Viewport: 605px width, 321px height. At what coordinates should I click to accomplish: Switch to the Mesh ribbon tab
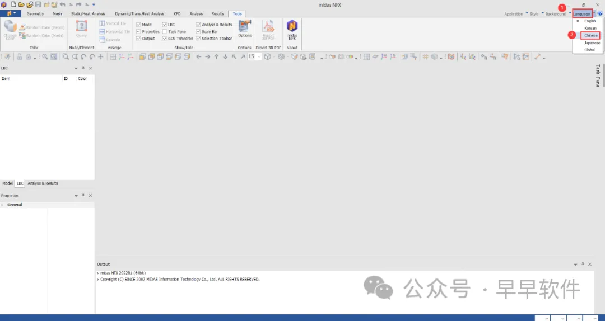pos(57,13)
